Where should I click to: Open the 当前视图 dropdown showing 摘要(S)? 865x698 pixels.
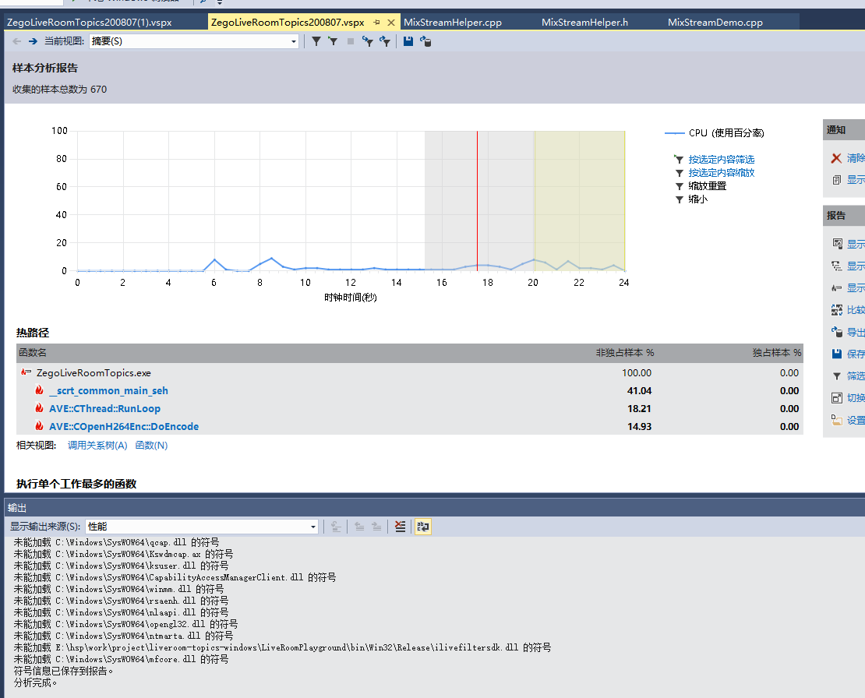tap(194, 41)
